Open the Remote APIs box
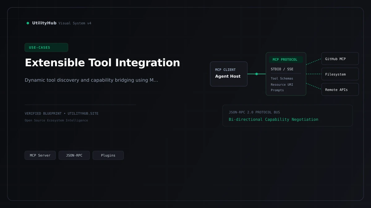The image size is (371, 208). 340,89
